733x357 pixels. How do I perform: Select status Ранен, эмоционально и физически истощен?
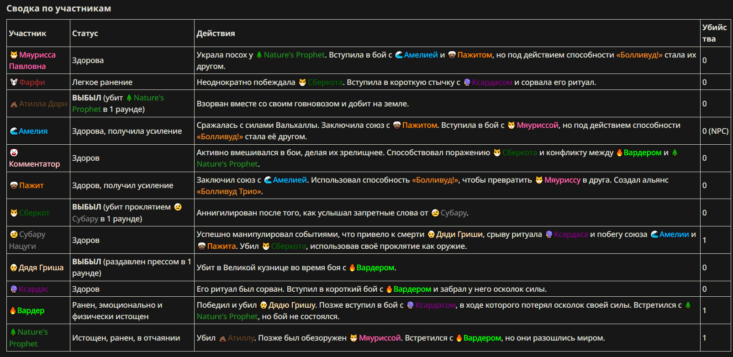click(x=117, y=310)
